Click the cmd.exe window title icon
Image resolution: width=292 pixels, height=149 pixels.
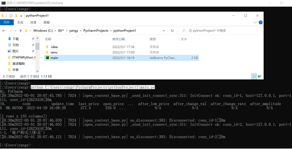point(3,3)
